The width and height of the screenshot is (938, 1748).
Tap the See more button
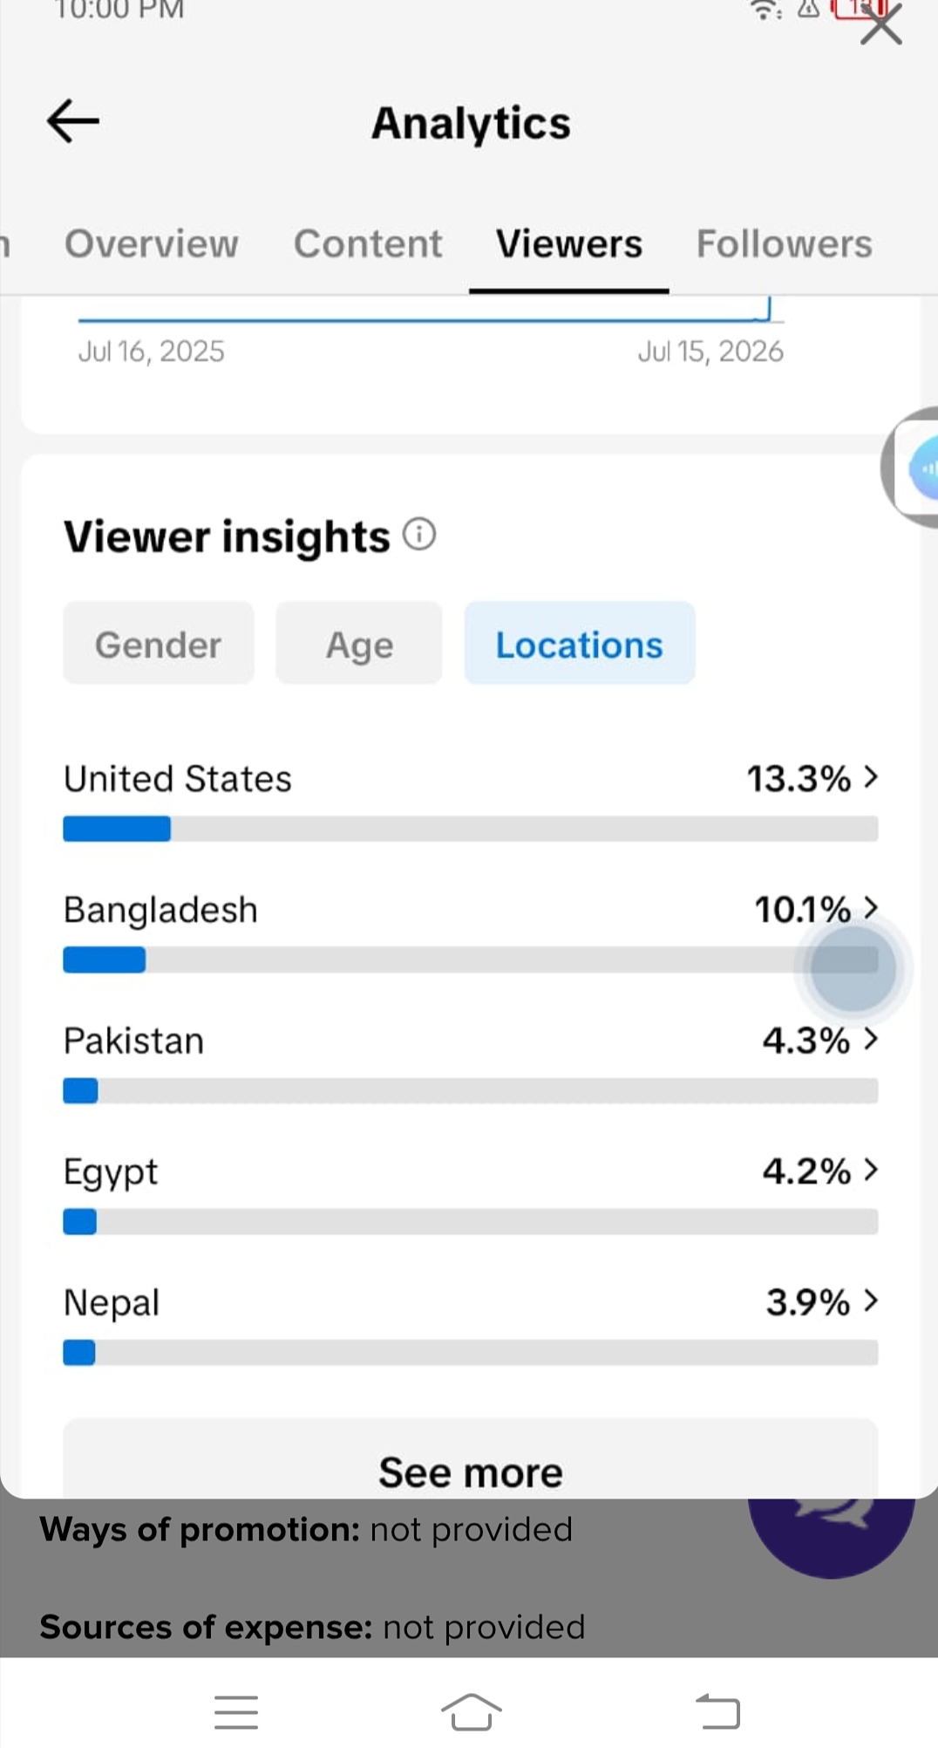471,1461
